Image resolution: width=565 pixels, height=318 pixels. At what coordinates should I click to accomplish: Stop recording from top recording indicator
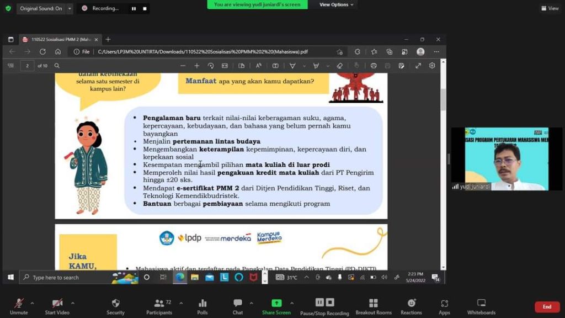click(x=145, y=9)
